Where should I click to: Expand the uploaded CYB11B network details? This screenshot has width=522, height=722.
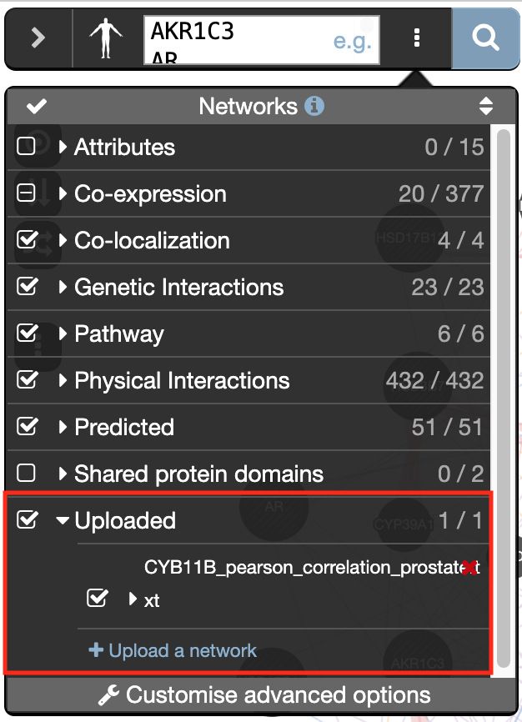coord(133,599)
